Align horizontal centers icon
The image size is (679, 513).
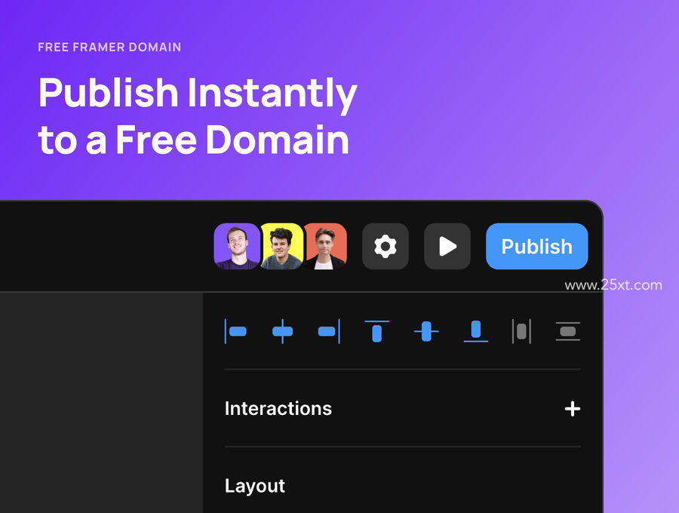282,332
